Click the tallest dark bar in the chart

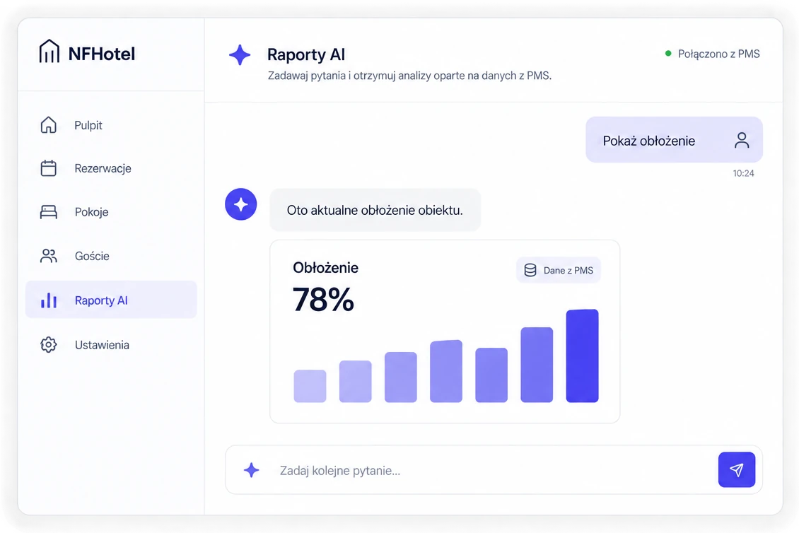(582, 356)
